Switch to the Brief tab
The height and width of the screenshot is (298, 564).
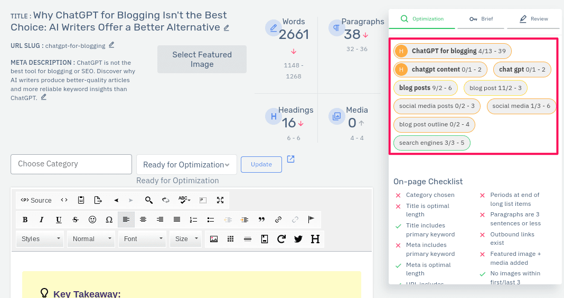tap(481, 18)
